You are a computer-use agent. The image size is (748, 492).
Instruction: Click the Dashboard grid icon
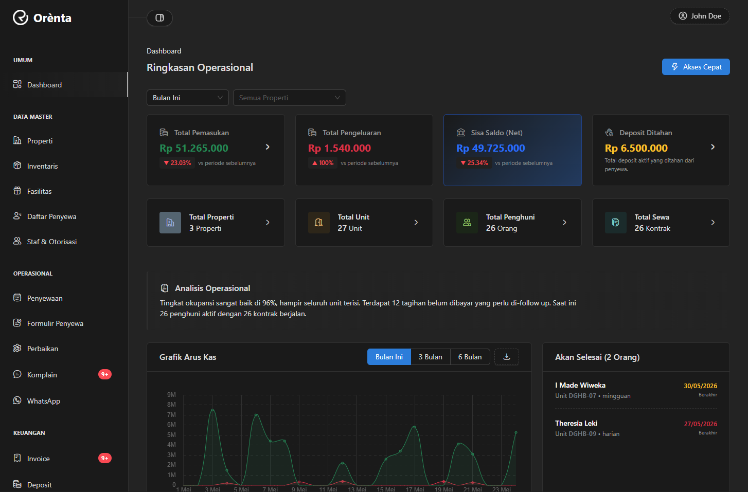point(17,84)
